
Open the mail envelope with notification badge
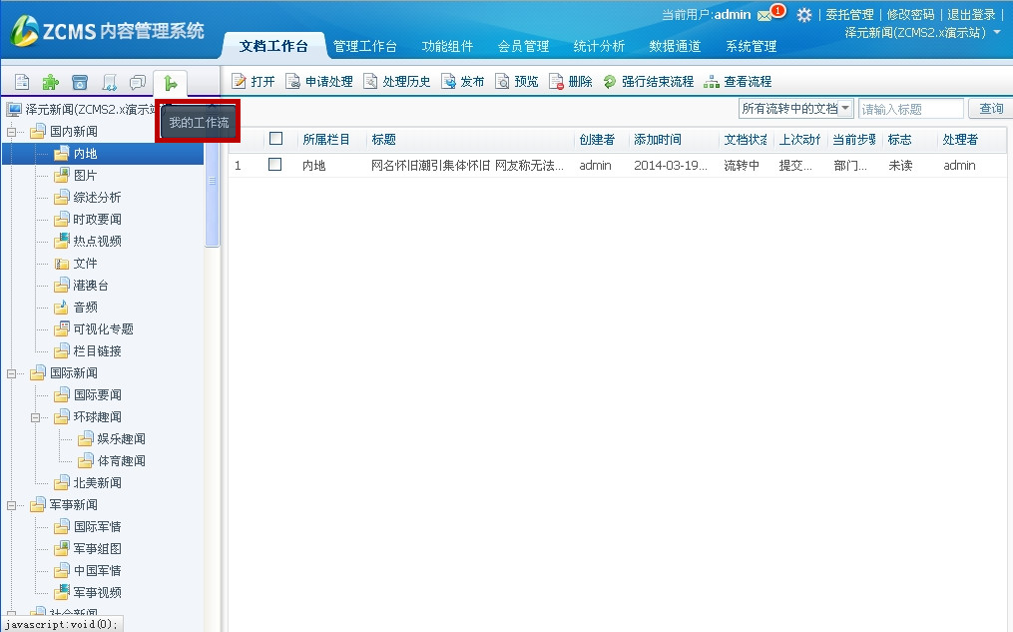(764, 15)
